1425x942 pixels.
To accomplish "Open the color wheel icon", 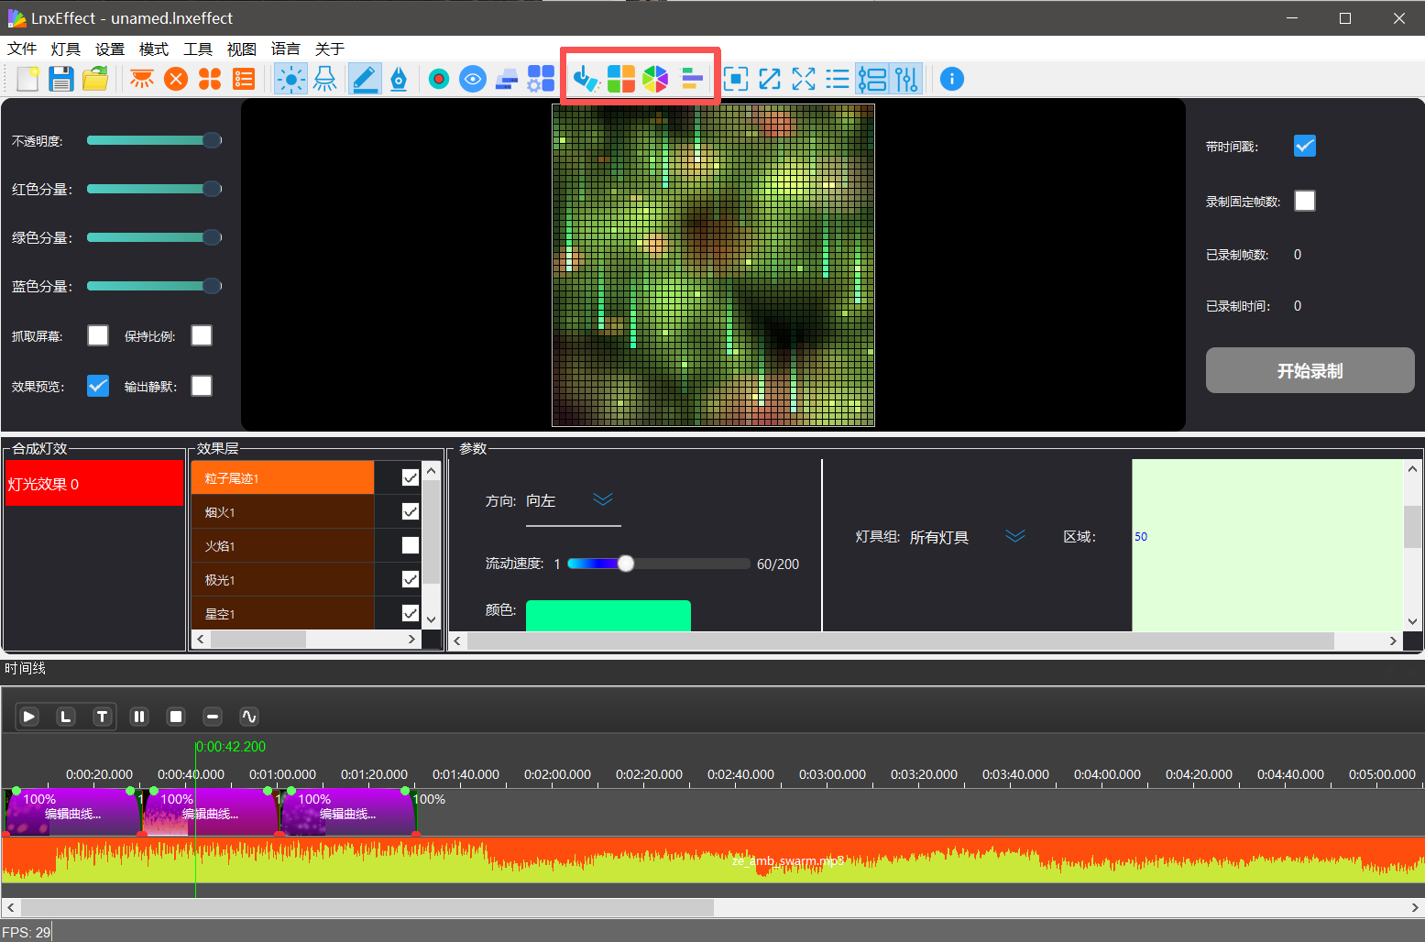I will 655,80.
